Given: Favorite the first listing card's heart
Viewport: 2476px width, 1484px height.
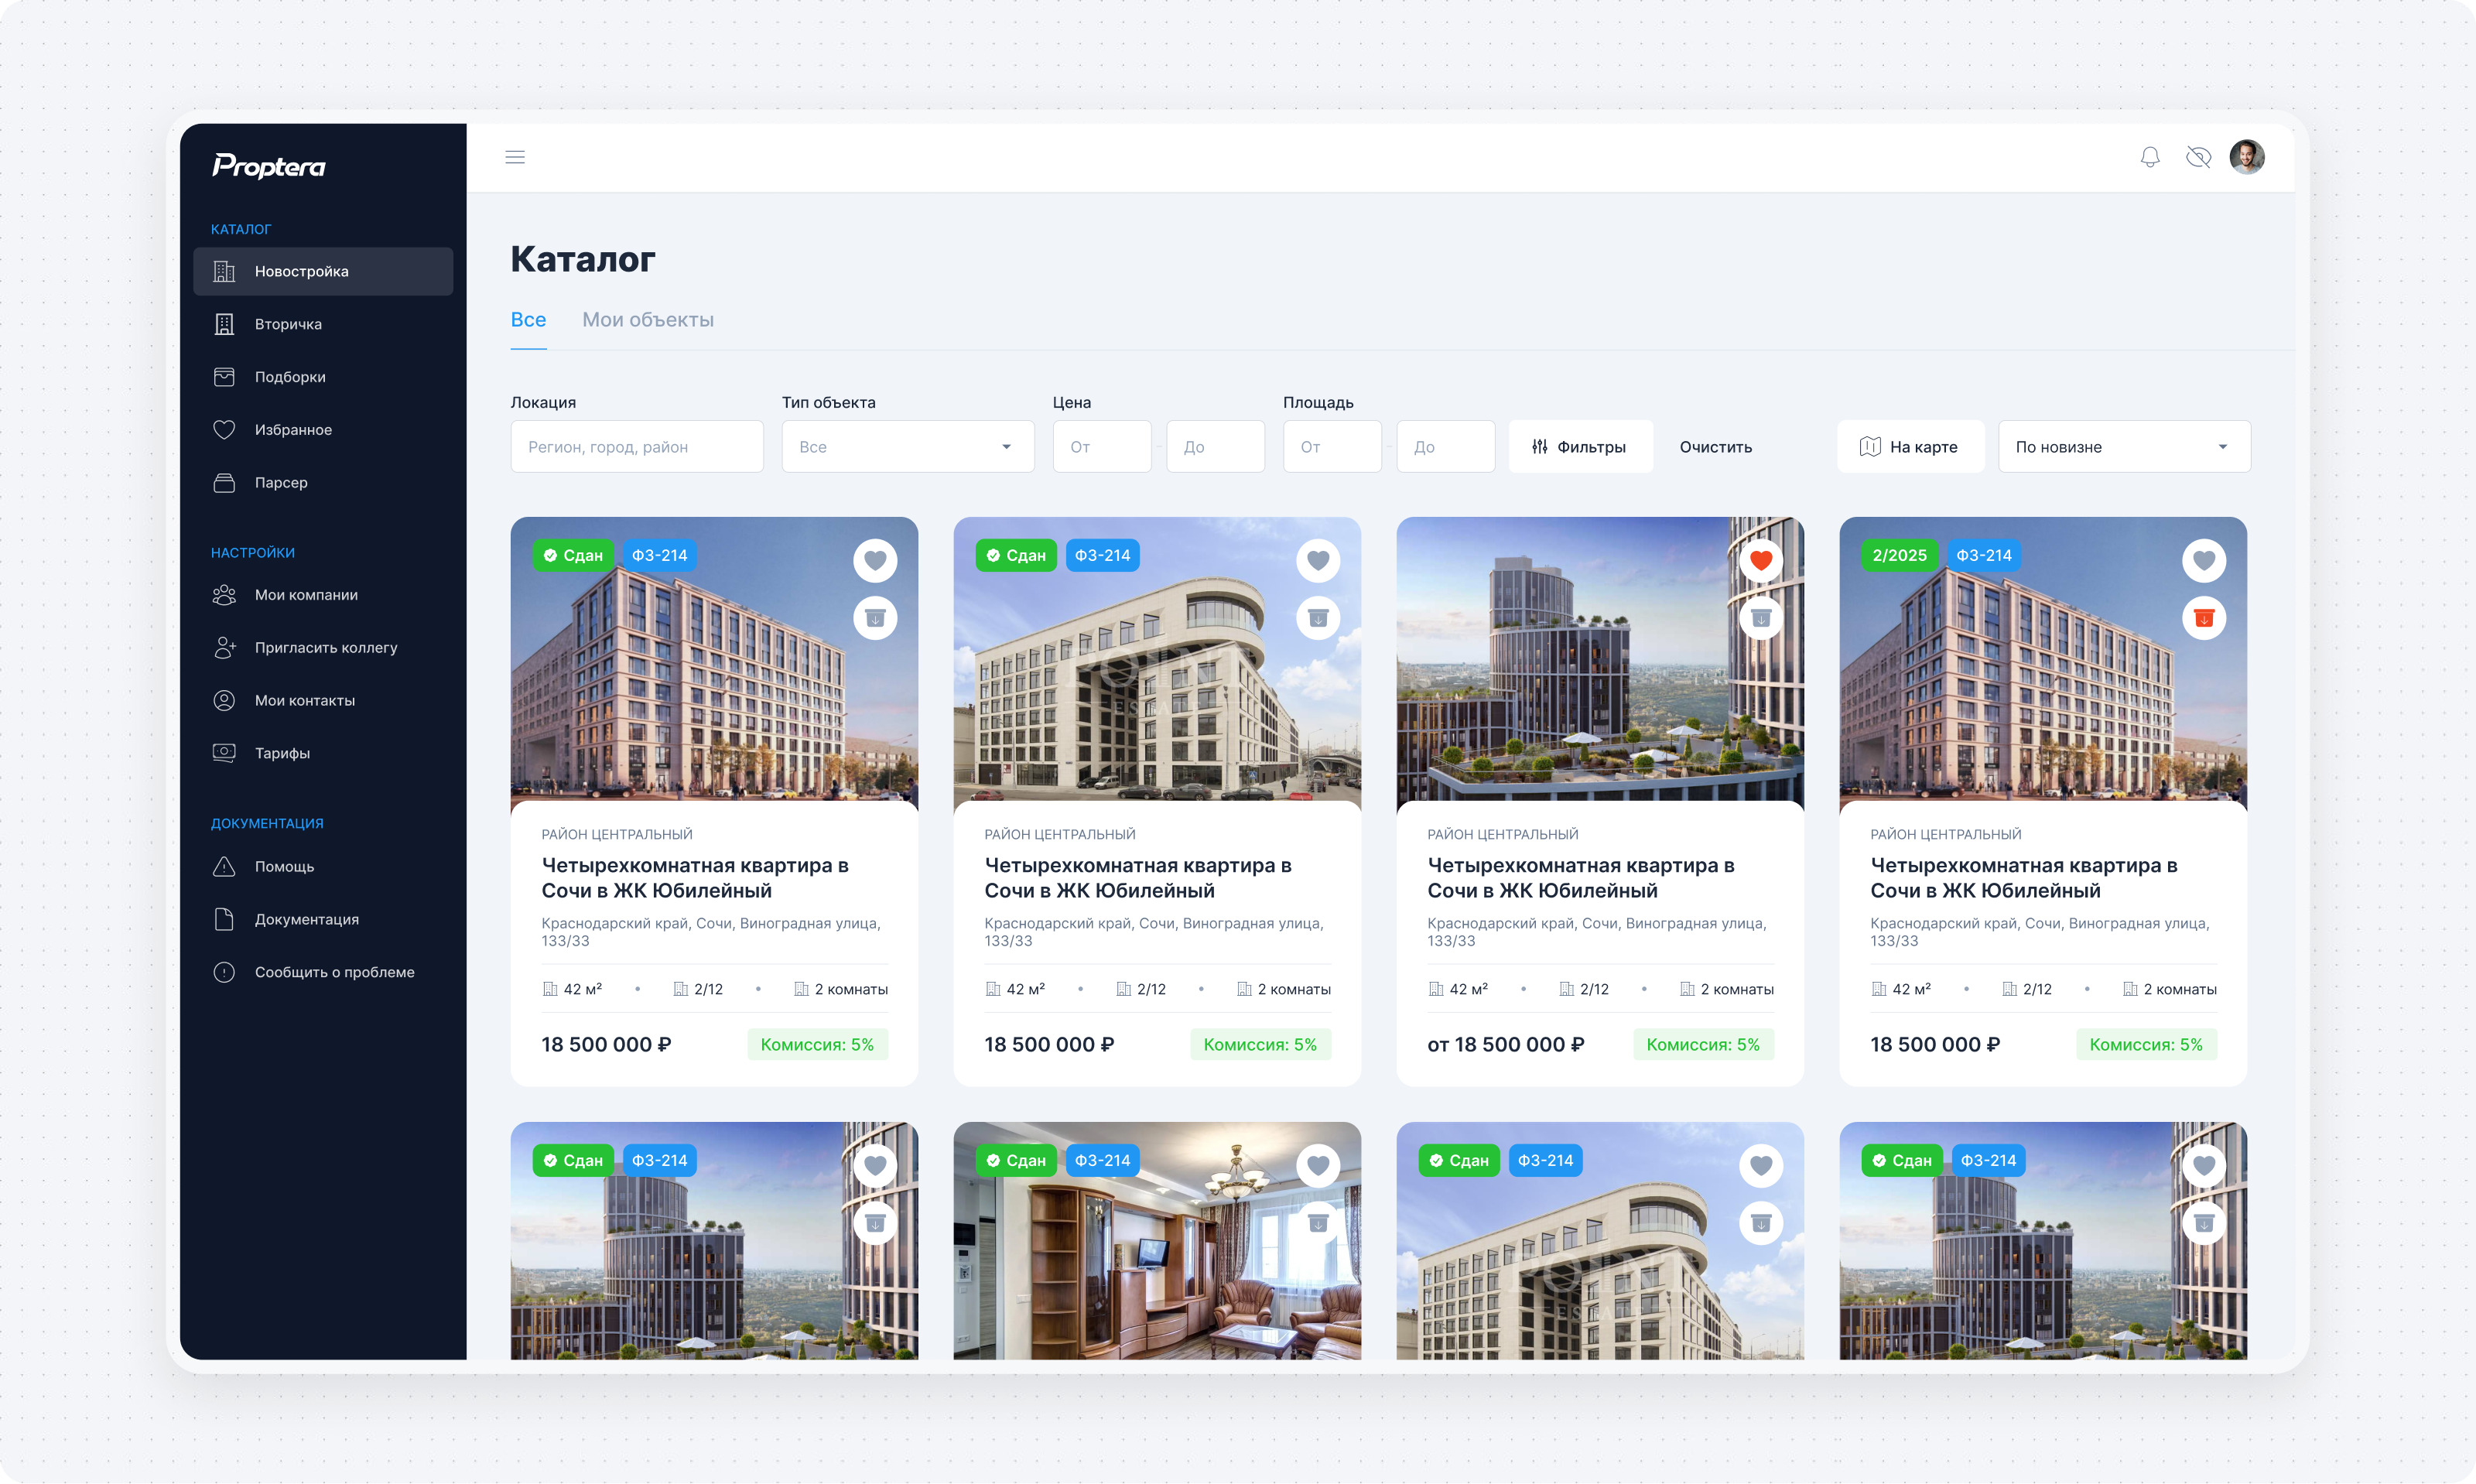Looking at the screenshot, I should [874, 560].
